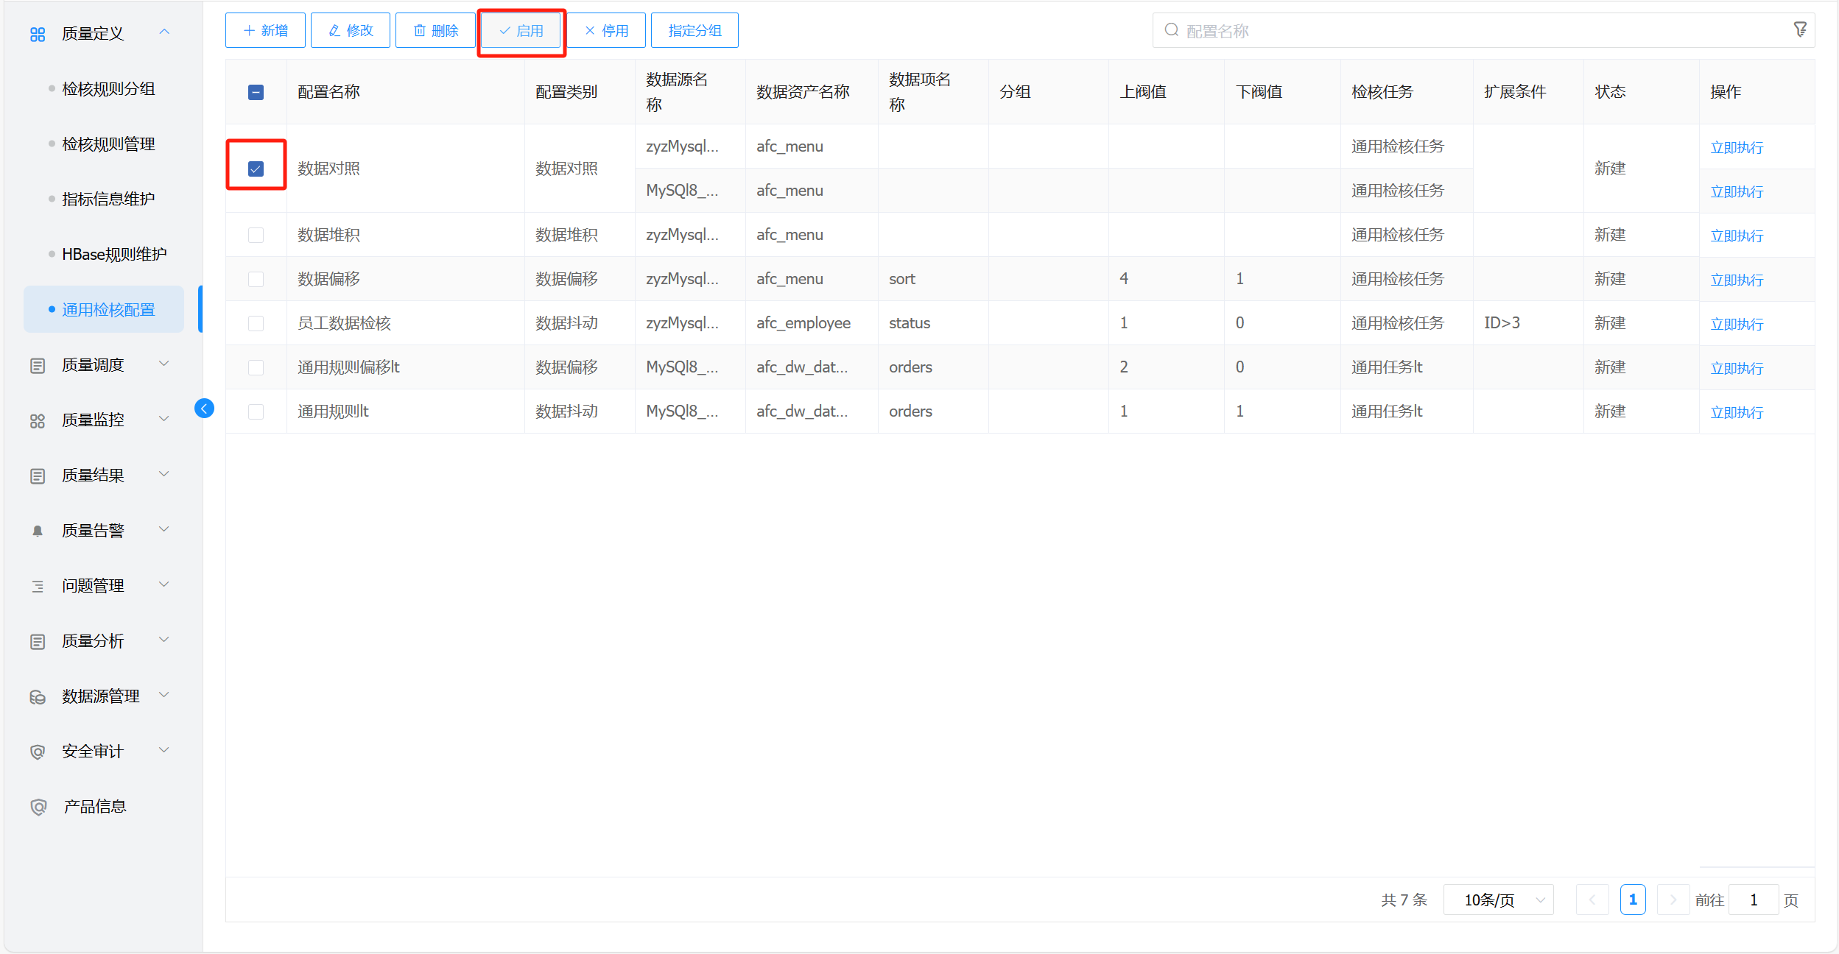The image size is (1839, 954).
Task: Open the 10条/页 page size dropdown
Action: point(1498,900)
